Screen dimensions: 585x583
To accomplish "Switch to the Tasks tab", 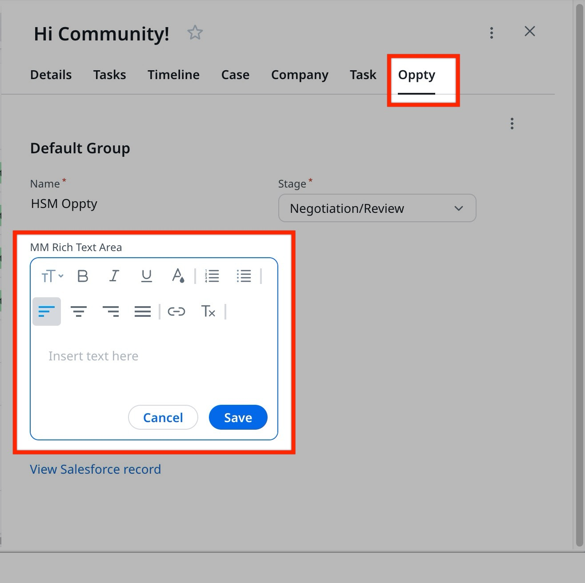I will coord(109,75).
